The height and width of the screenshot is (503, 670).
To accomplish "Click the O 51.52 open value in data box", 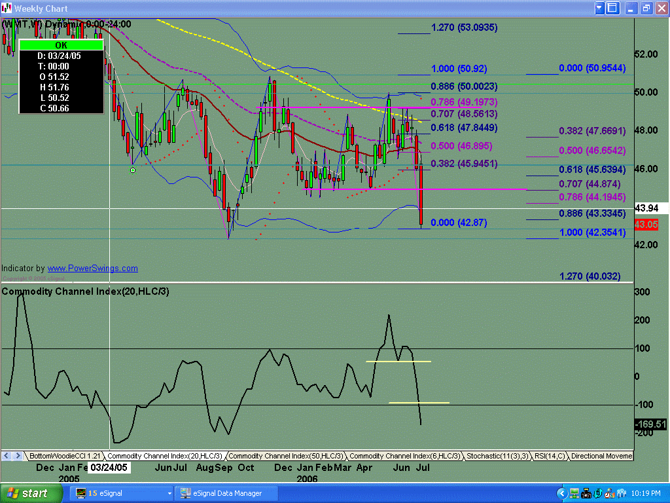I will click(x=54, y=77).
